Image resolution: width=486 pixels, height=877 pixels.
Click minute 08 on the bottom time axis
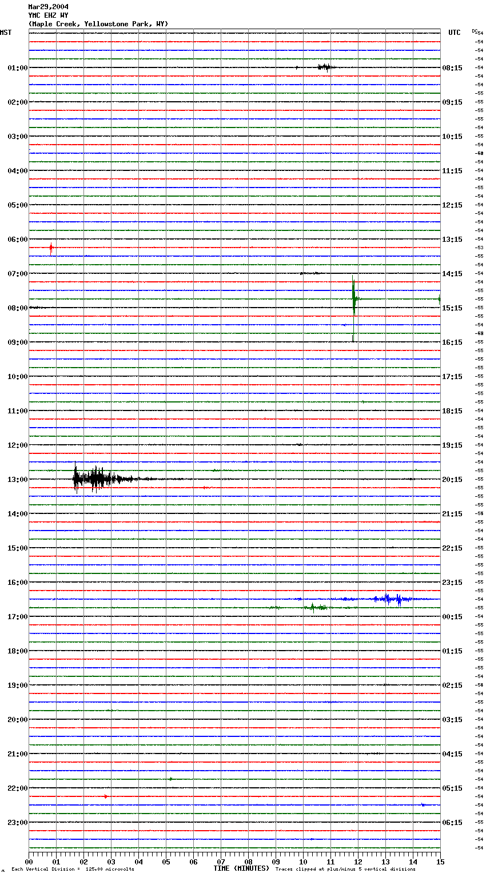pyautogui.click(x=248, y=862)
